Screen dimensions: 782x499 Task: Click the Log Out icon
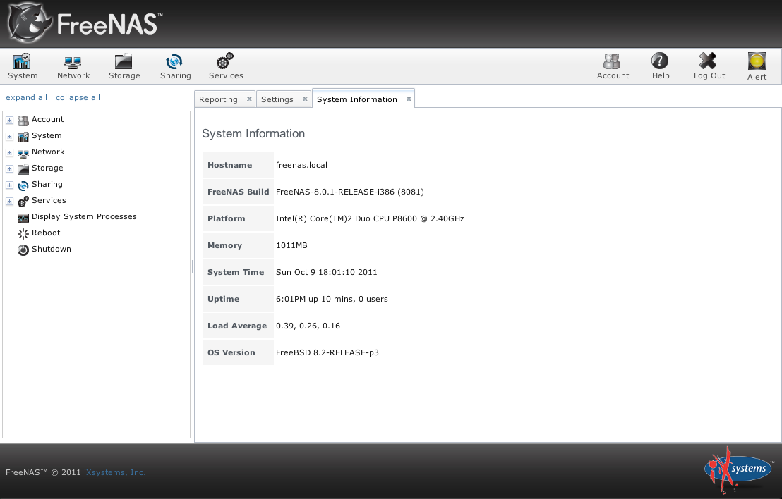(709, 66)
